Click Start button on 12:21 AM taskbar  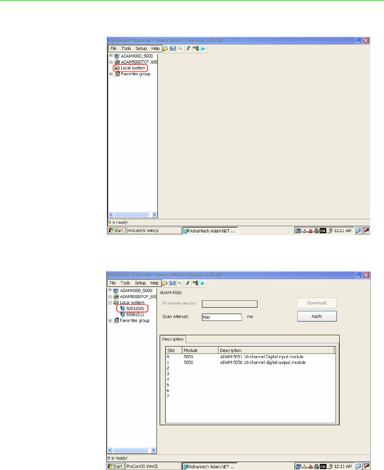tap(117, 231)
